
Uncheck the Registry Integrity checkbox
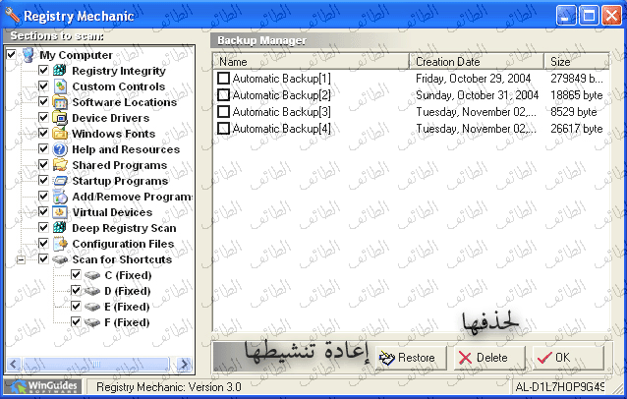tap(43, 71)
